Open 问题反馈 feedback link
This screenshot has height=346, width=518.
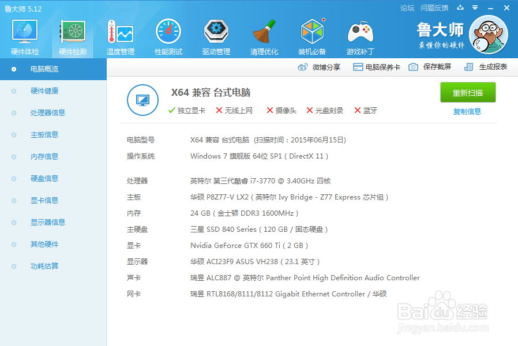click(434, 8)
